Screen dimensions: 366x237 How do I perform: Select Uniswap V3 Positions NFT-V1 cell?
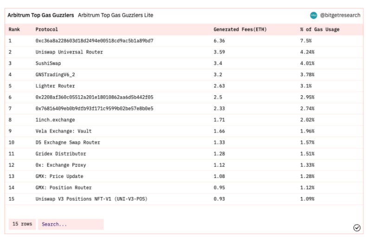pyautogui.click(x=91, y=199)
